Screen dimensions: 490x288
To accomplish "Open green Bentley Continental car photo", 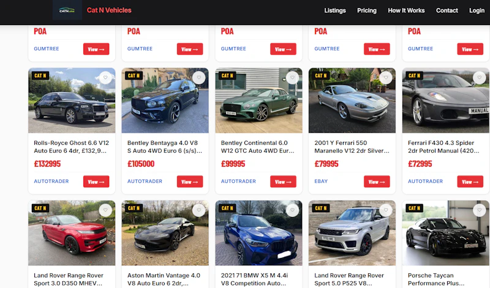I will tap(258, 100).
